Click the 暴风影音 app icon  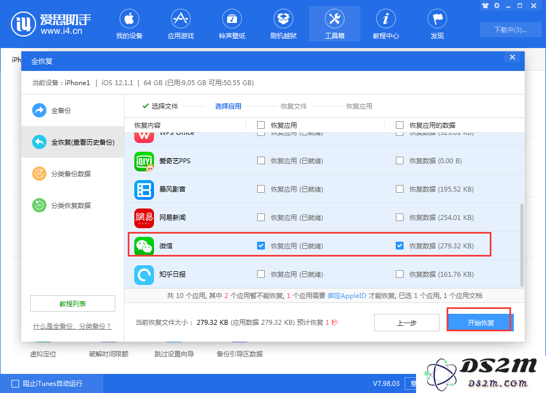[144, 190]
